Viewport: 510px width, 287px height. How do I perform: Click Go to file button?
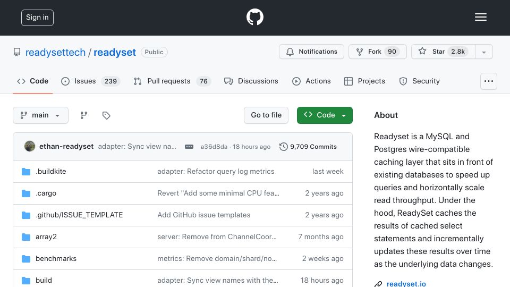[x=266, y=115]
